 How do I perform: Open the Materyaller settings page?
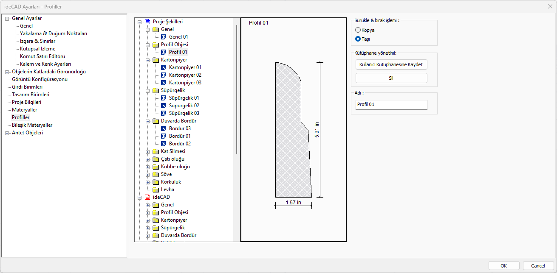pos(24,110)
